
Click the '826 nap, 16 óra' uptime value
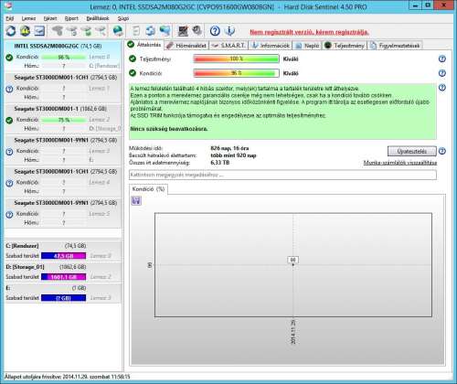(229, 148)
